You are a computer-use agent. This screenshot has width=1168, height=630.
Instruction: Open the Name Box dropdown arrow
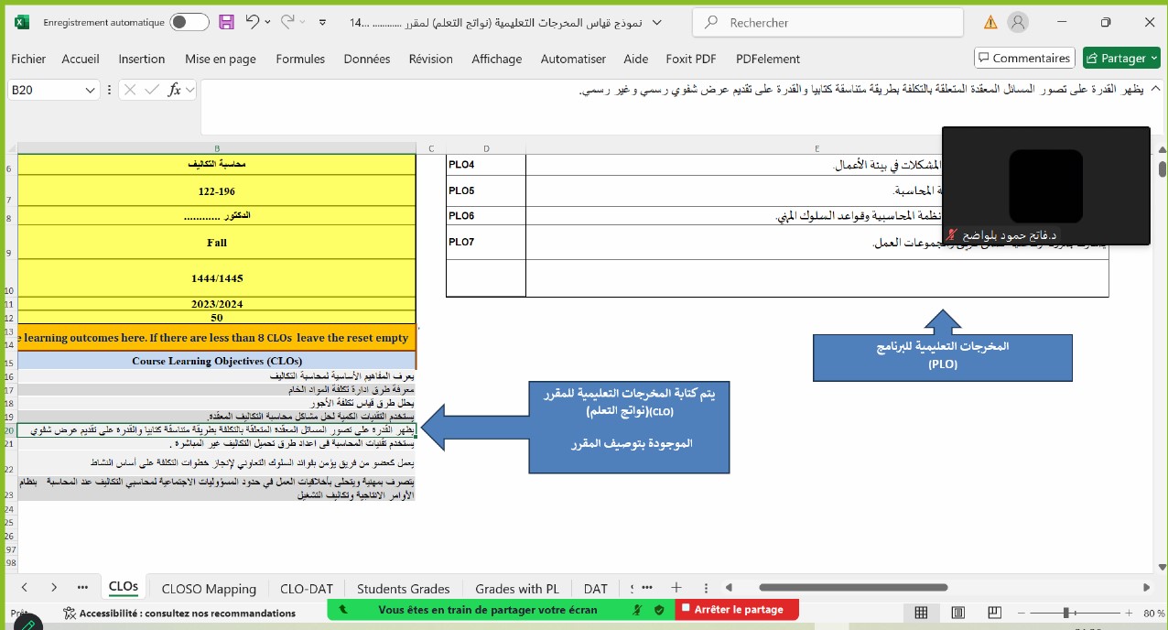(x=90, y=90)
